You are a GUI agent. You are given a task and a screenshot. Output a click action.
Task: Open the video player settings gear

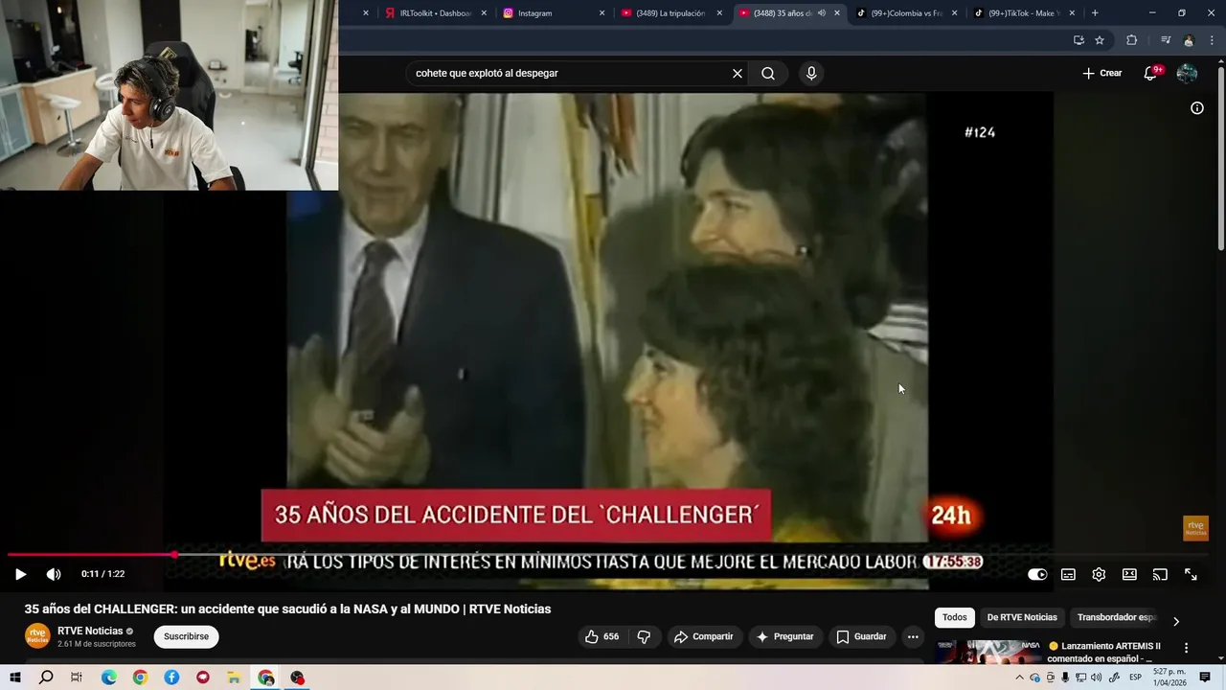coord(1099,574)
